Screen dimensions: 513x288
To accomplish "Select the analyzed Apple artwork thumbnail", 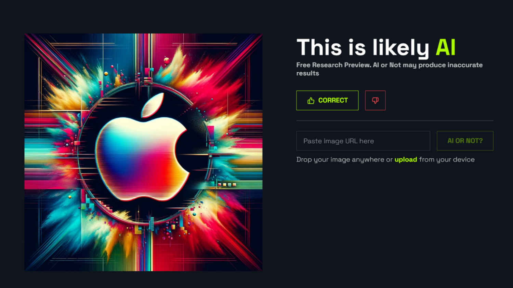I will coord(144,152).
